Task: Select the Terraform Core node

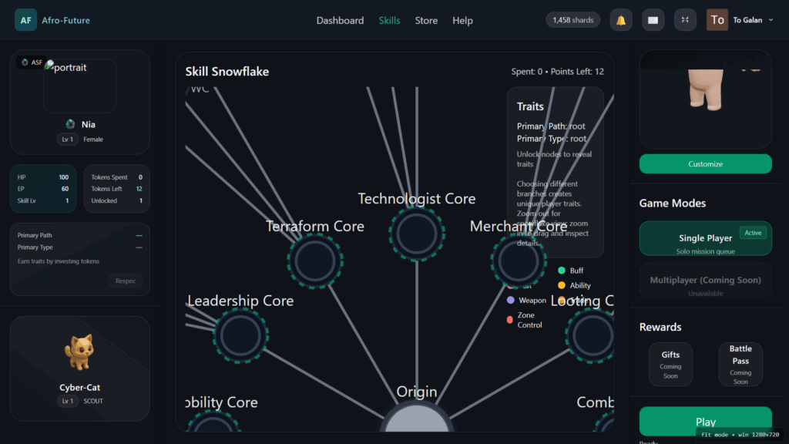Action: click(314, 261)
